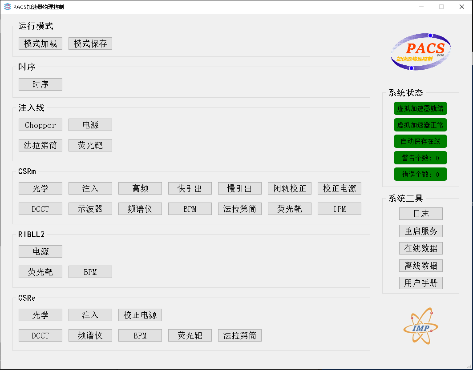This screenshot has height=370, width=473.
Task: Click the app icon in title bar
Action: point(7,7)
